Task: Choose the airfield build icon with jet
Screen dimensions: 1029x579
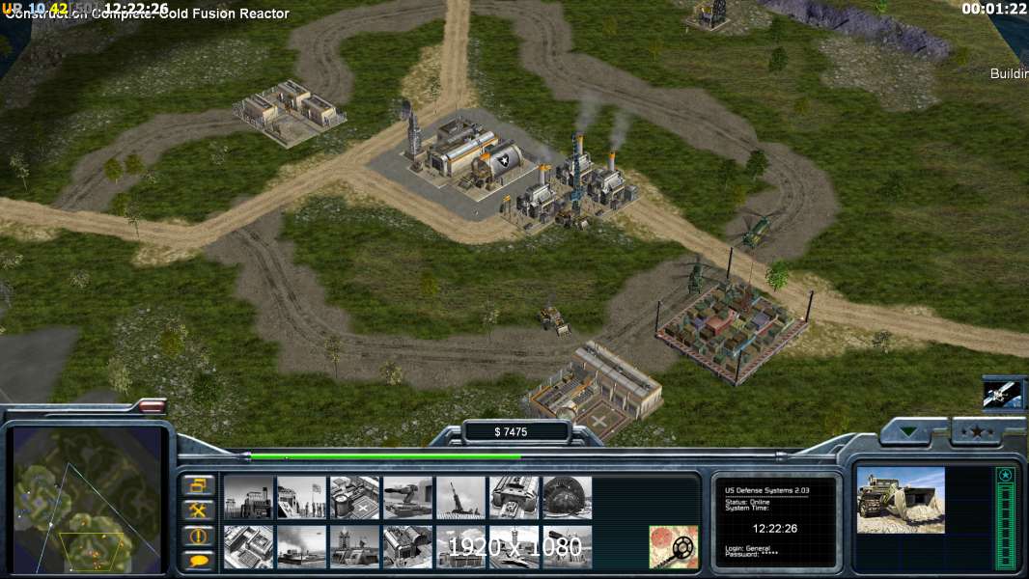Action: 514,547
